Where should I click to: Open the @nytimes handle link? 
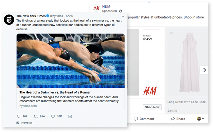(56, 16)
